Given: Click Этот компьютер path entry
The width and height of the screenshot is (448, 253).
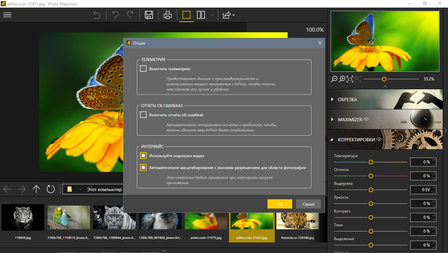Looking at the screenshot, I should point(104,189).
